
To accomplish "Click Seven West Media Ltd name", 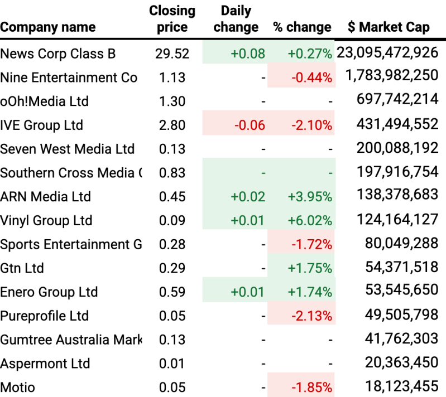I will pos(67,149).
